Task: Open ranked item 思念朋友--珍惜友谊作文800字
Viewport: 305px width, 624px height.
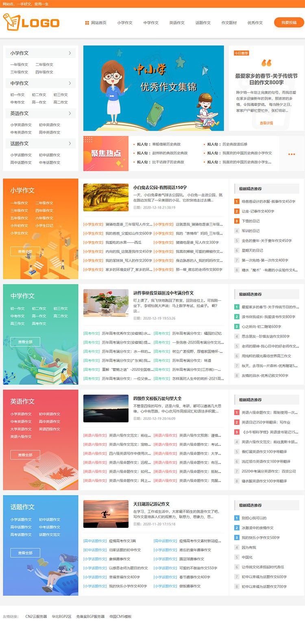Action: [x=266, y=336]
